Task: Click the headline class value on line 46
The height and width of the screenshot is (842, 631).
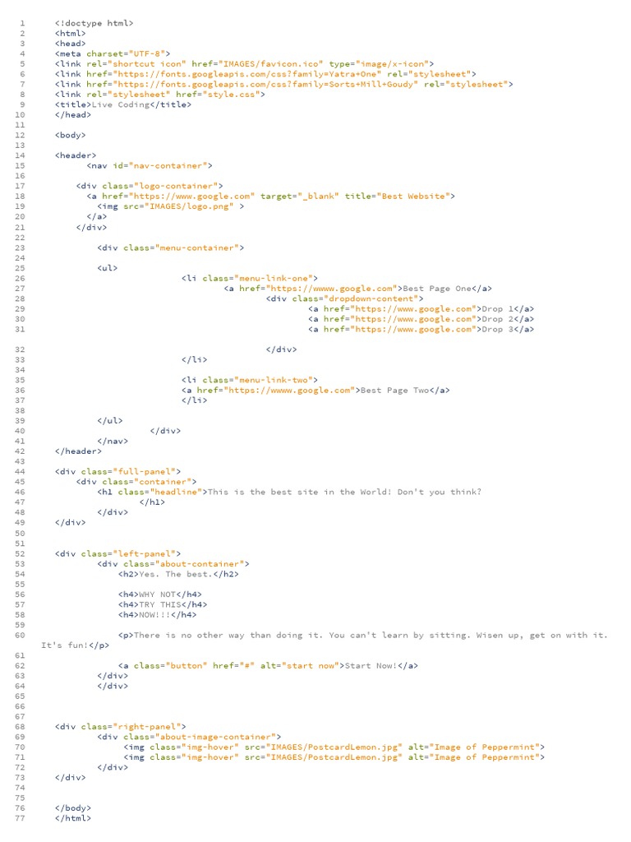Action: click(x=176, y=493)
